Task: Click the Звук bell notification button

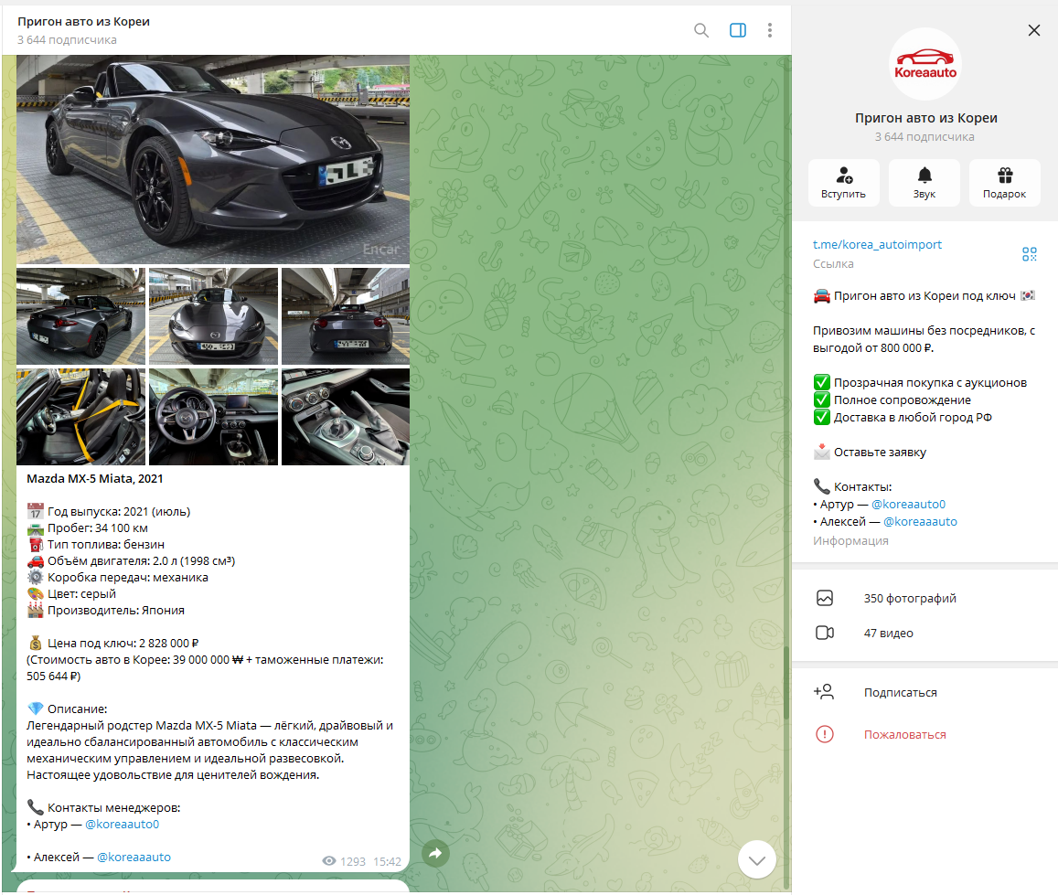Action: click(x=924, y=182)
